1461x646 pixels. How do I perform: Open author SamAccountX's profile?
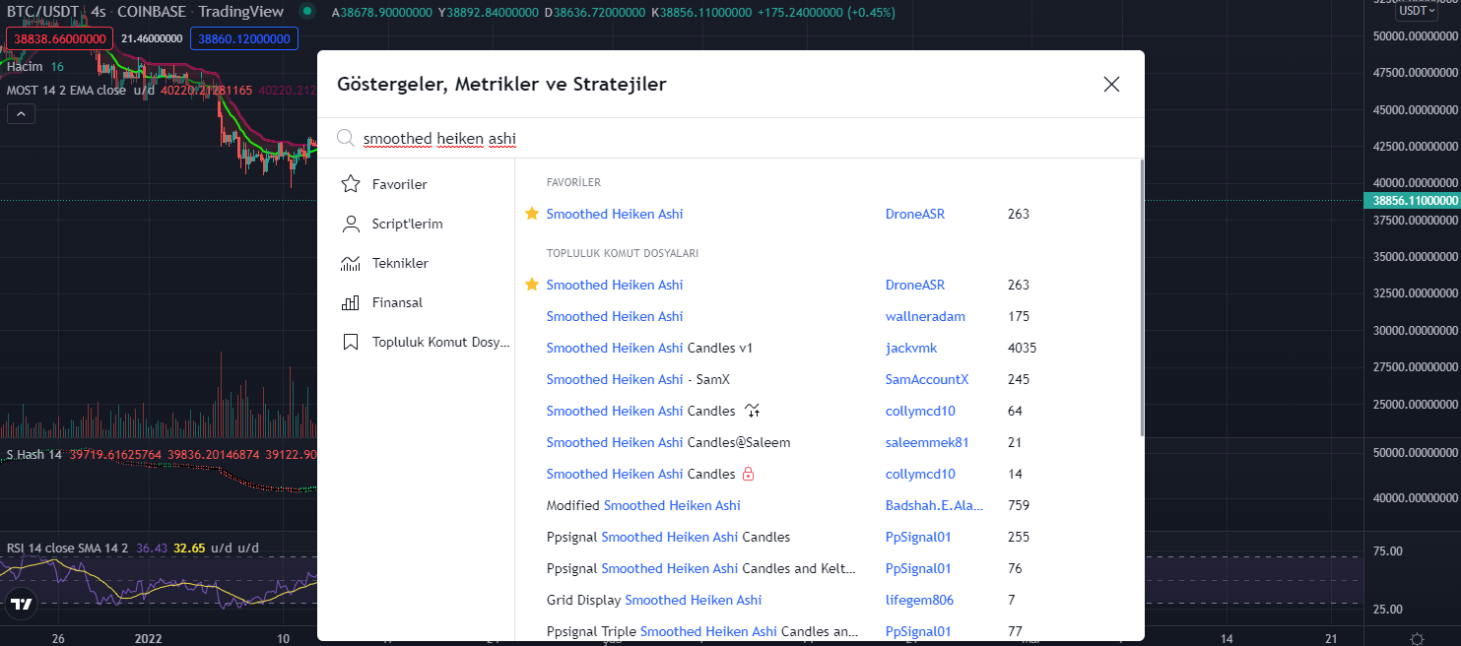(x=927, y=379)
